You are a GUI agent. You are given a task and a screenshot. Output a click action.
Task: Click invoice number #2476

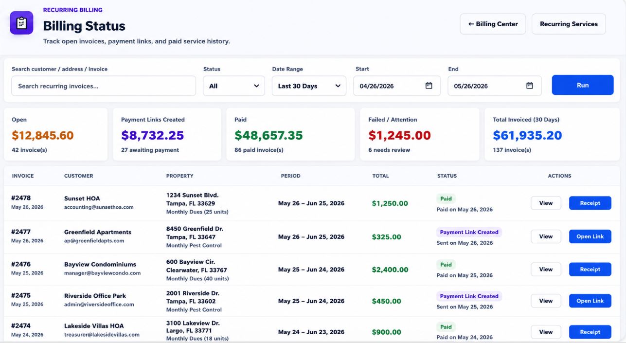[x=21, y=264]
